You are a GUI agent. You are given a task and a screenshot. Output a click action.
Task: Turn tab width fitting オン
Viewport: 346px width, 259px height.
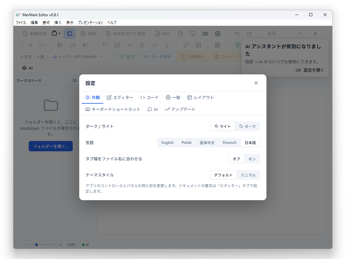252,159
